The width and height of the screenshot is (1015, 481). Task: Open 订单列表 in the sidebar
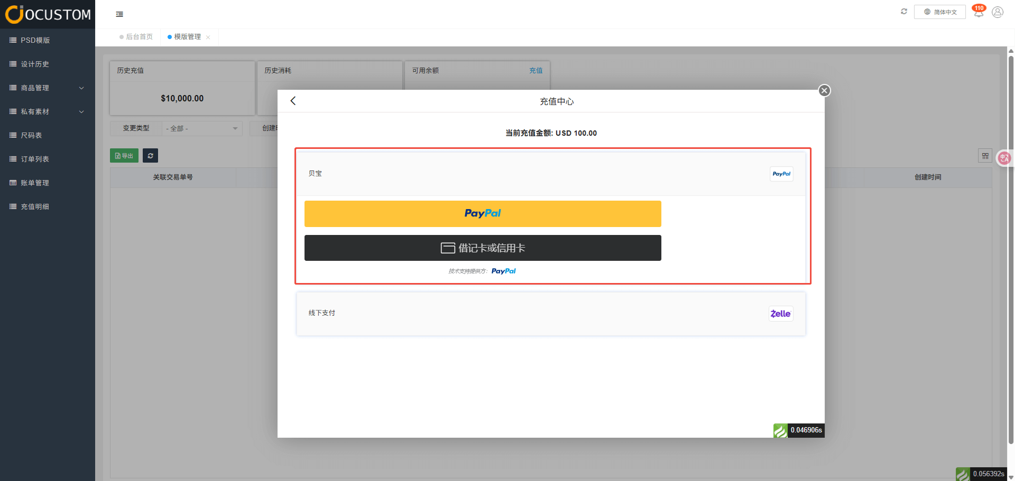pyautogui.click(x=35, y=159)
